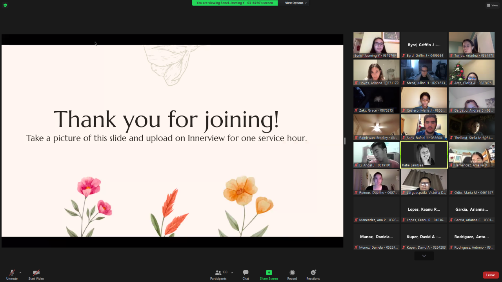Click muted mic icon on Zaky, Grace tile
Image resolution: width=502 pixels, height=282 pixels.
356,110
